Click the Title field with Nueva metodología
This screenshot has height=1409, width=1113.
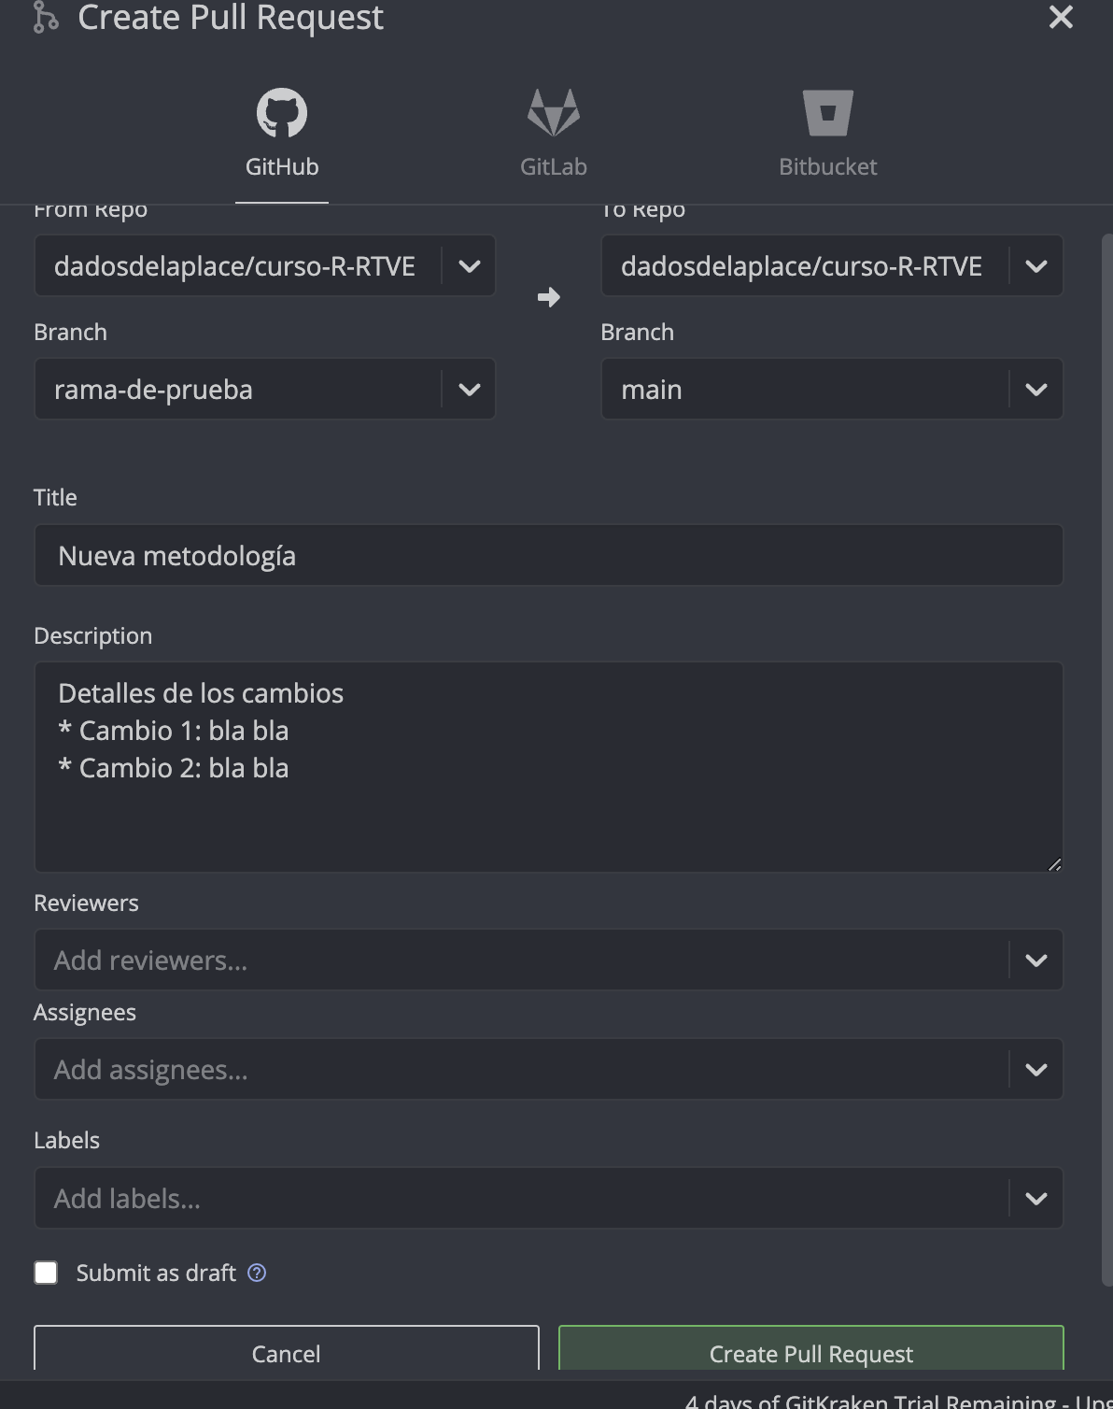click(x=548, y=556)
